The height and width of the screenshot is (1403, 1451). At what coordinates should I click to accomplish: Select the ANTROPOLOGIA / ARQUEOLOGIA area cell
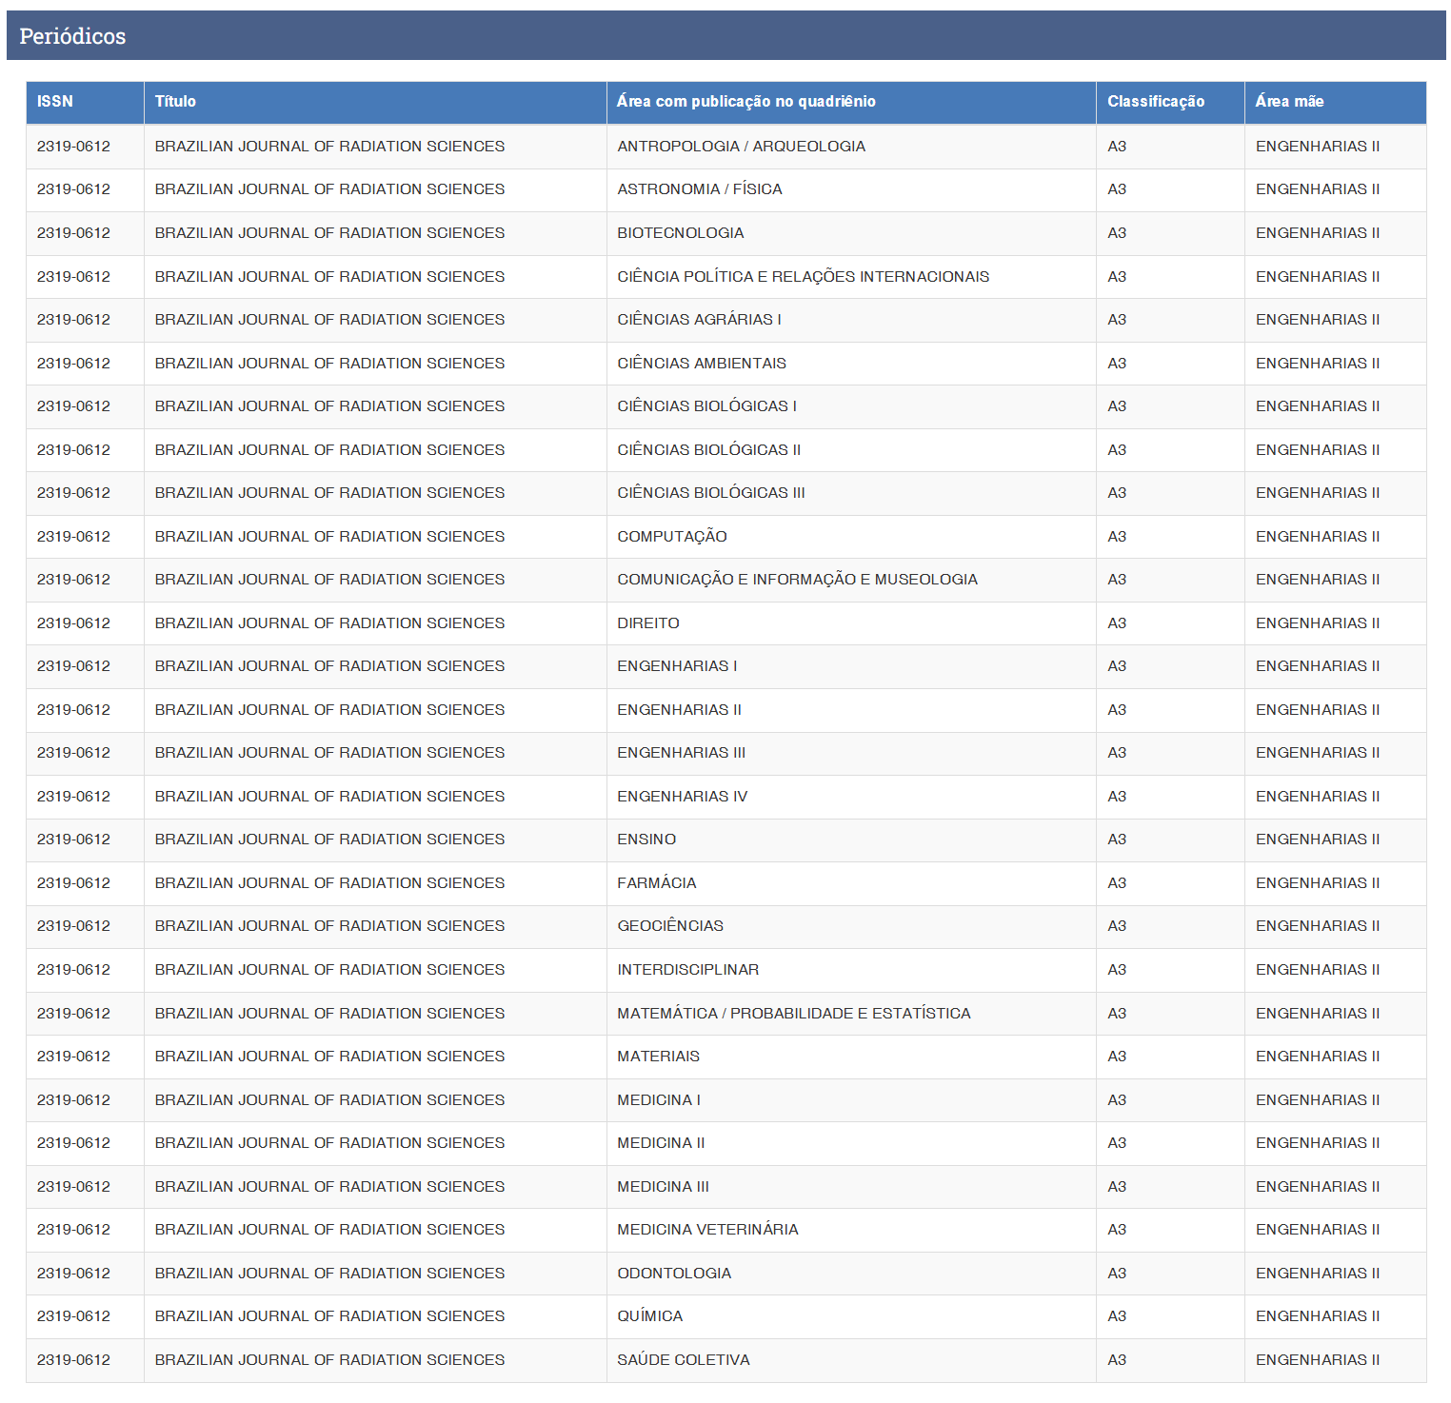[x=741, y=147]
